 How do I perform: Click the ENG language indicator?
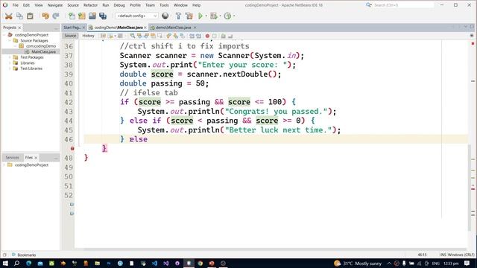coord(435,263)
